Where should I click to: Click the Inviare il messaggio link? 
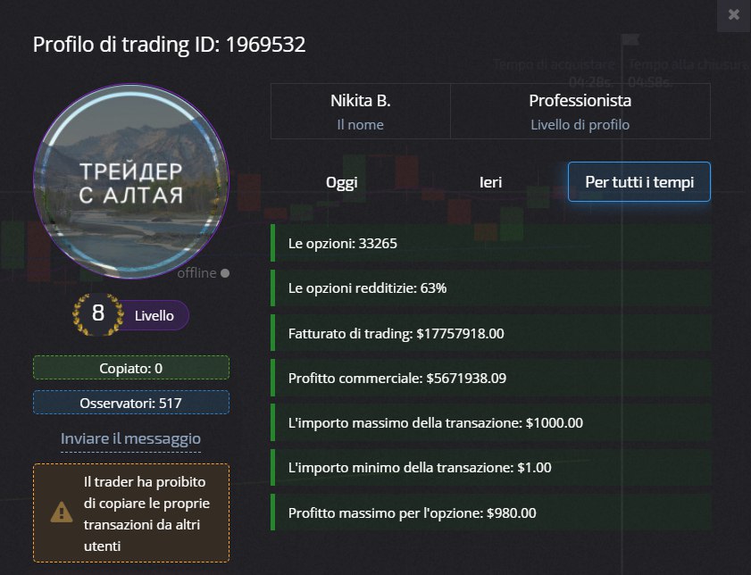tap(130, 438)
